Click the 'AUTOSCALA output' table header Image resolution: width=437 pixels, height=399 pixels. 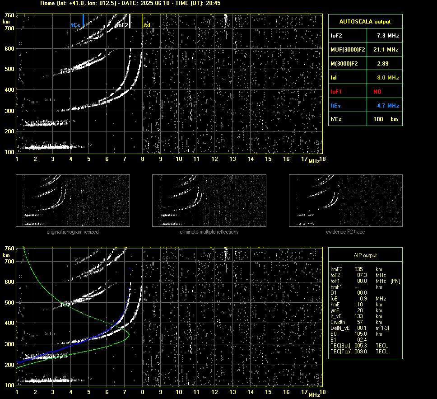click(x=365, y=22)
